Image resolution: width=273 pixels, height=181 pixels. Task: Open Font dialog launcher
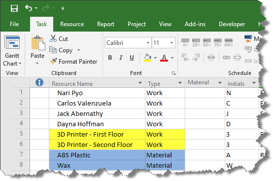173,73
